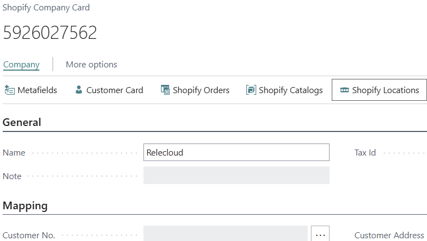427x241 pixels.
Task: Click the Shopify Orders icon
Action: [x=165, y=90]
